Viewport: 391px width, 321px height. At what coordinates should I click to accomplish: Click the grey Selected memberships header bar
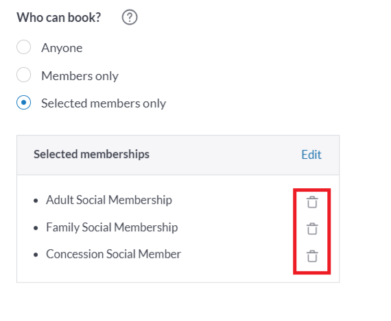[178, 155]
